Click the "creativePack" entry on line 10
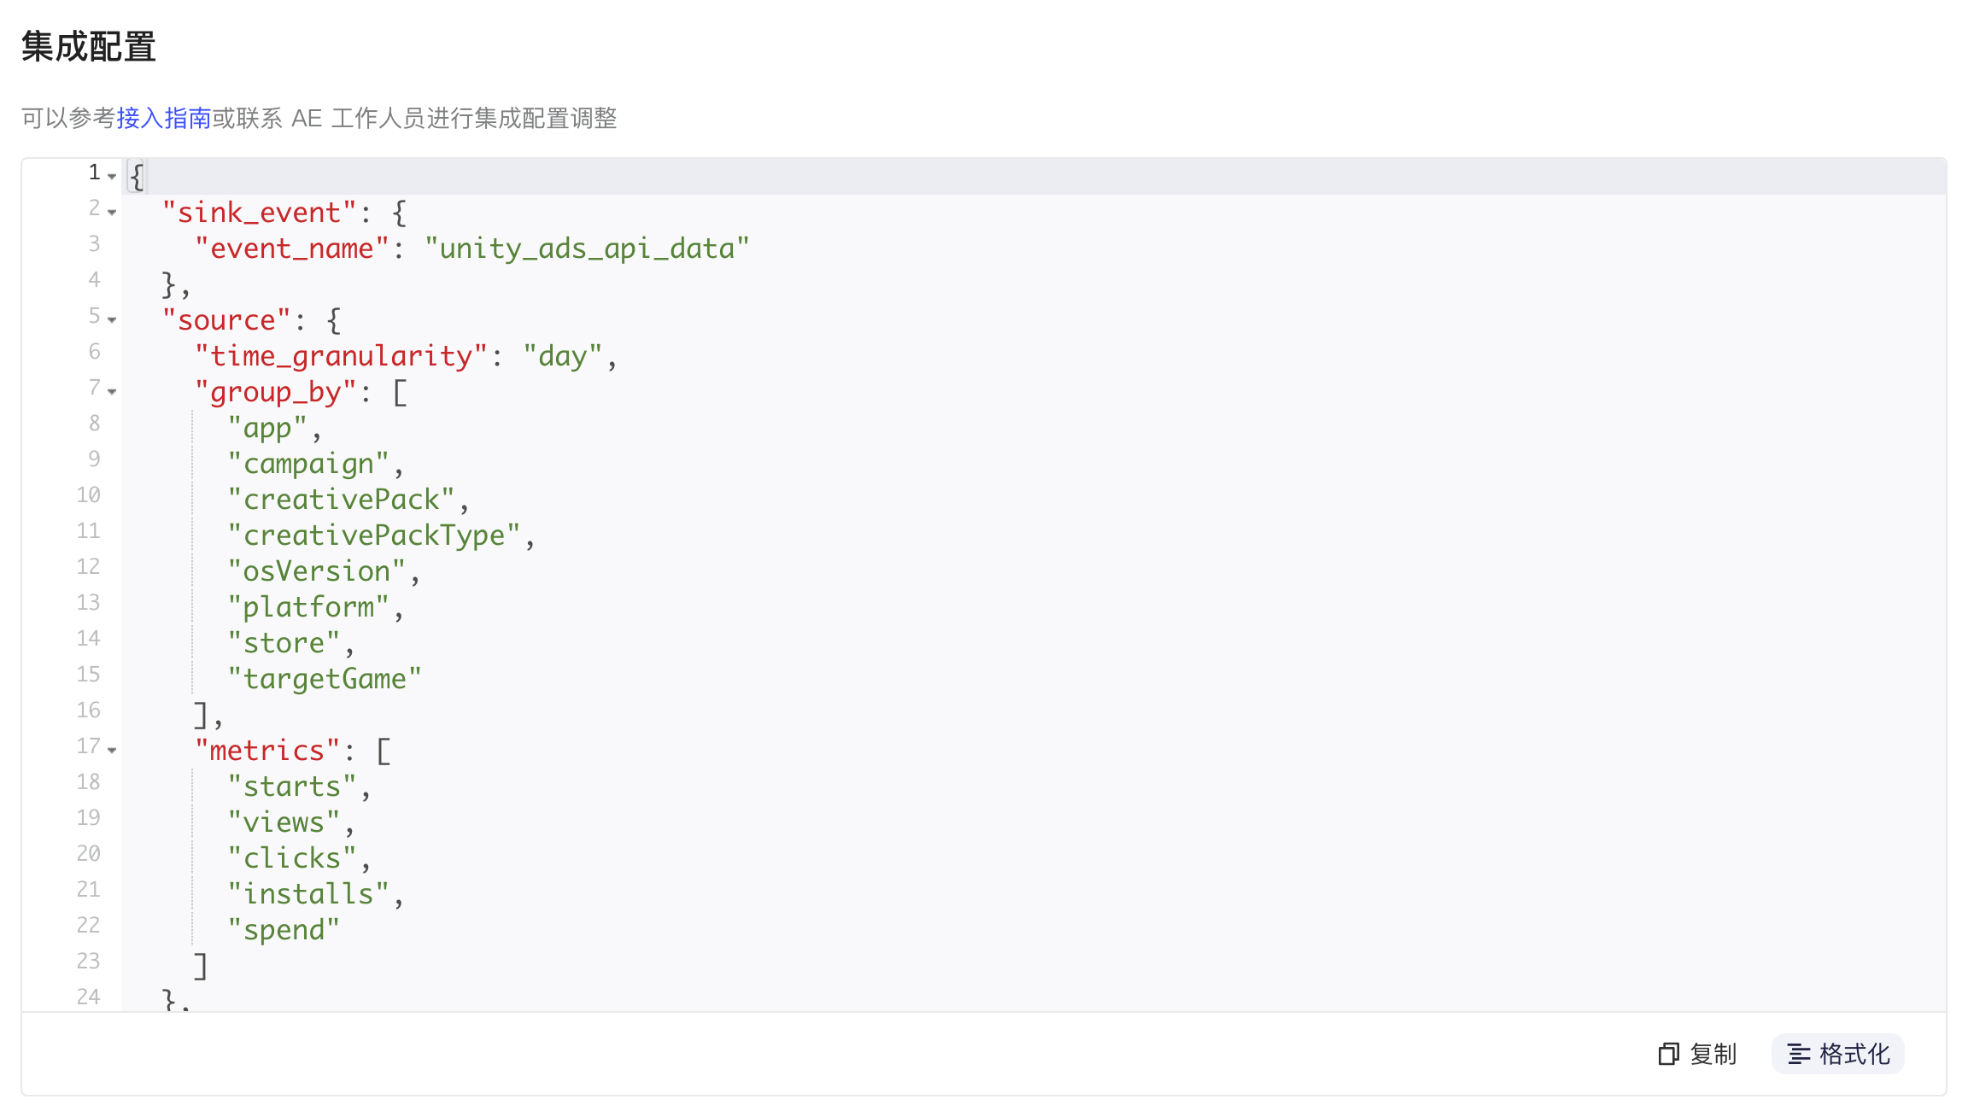This screenshot has height=1117, width=1968. click(341, 500)
